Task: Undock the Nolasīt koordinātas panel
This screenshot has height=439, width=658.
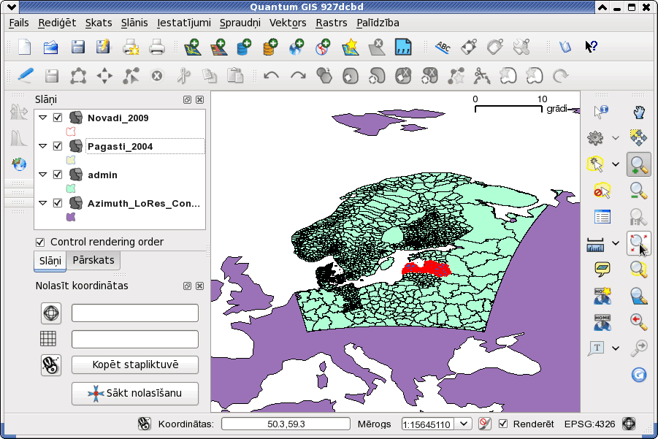Action: coord(187,286)
